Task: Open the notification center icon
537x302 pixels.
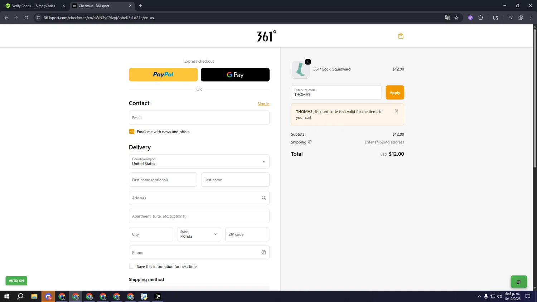Action: point(528,296)
